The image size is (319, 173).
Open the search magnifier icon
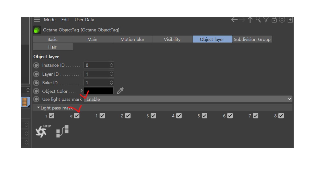(258, 20)
